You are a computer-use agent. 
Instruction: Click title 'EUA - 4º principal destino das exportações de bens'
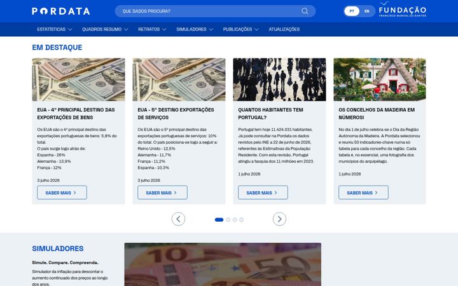tap(76, 114)
